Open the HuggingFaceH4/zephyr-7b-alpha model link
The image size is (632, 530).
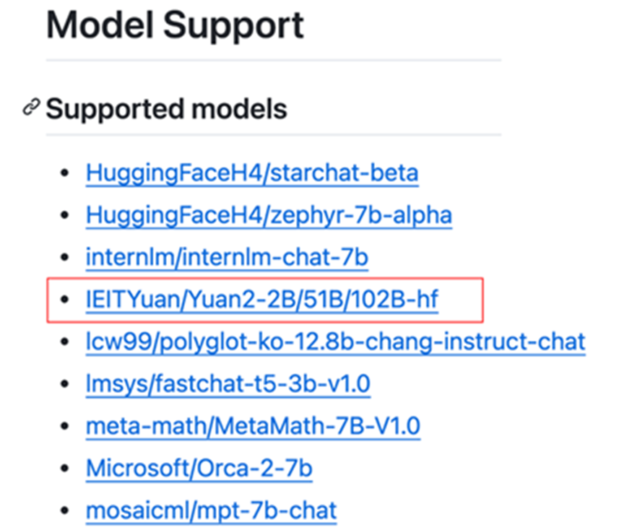pyautogui.click(x=269, y=215)
